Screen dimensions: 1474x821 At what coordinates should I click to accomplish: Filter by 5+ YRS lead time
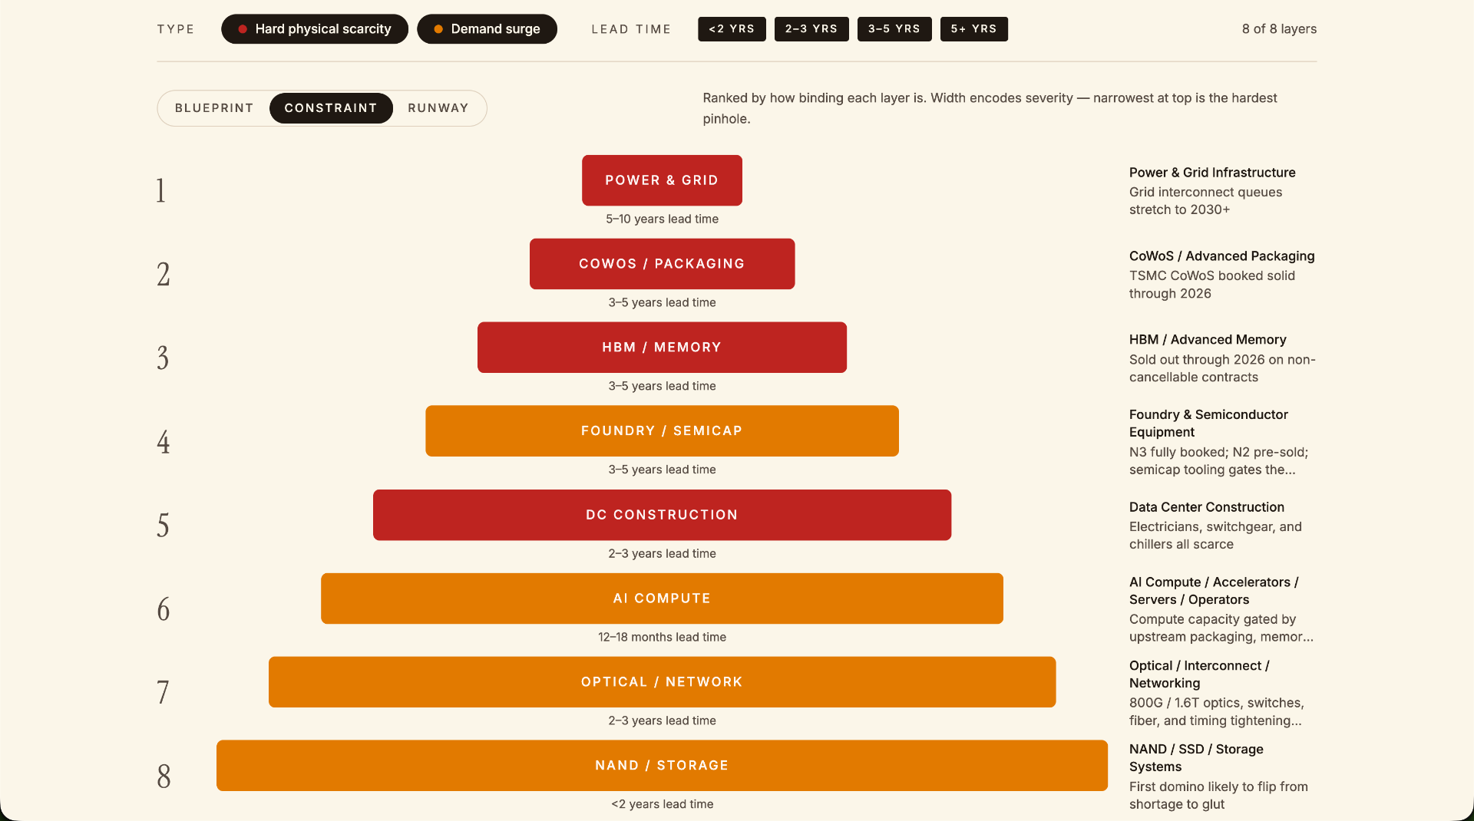(x=974, y=29)
